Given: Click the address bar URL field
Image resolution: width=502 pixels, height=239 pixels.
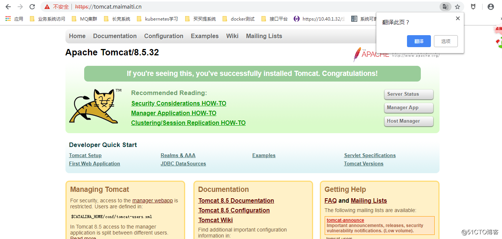Looking at the screenshot, I should click(239, 7).
